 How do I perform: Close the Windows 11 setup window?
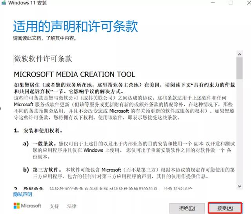249,3
